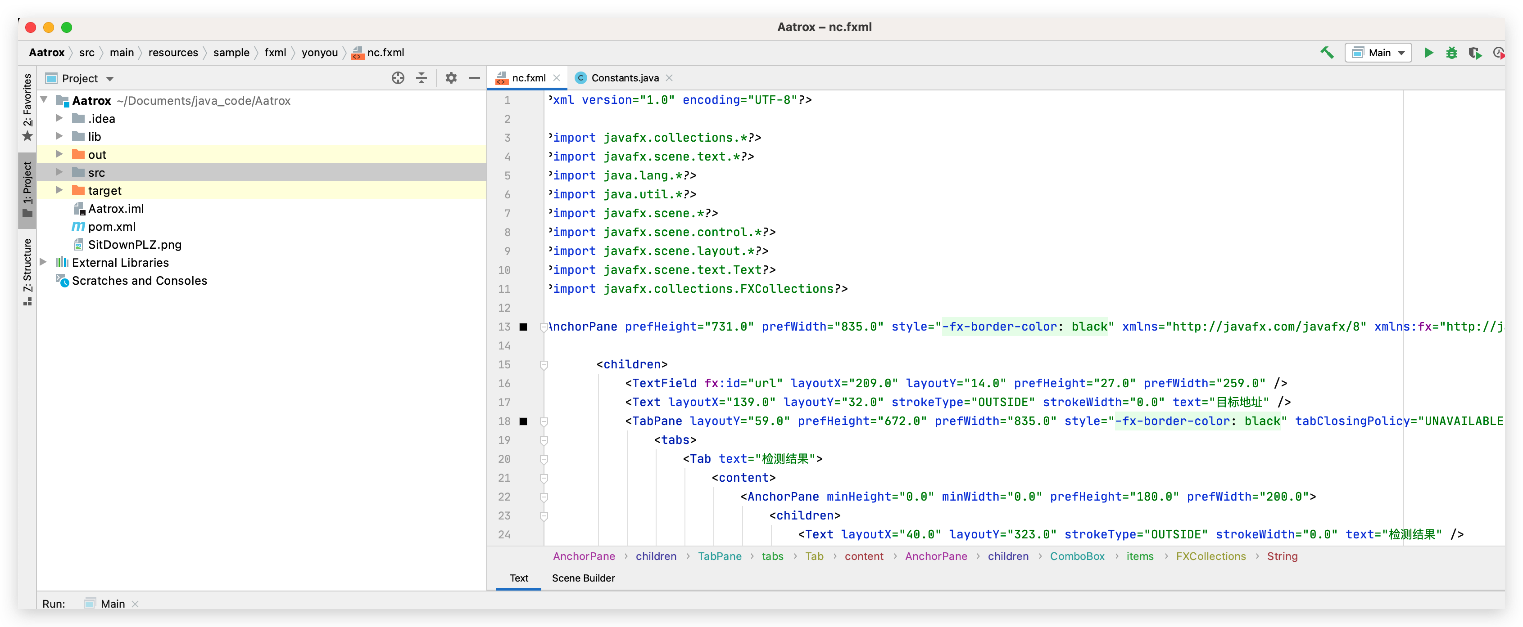
Task: Click the Profiler run icon
Action: coord(1498,53)
